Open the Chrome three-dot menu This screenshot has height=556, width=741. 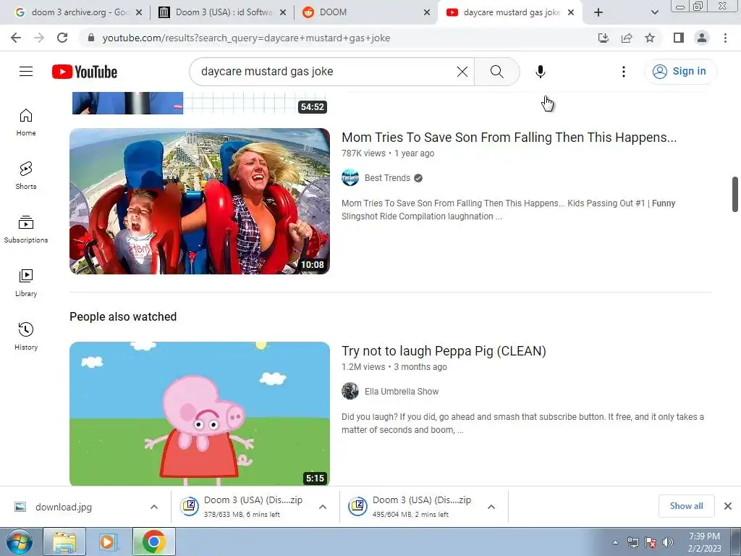[725, 38]
